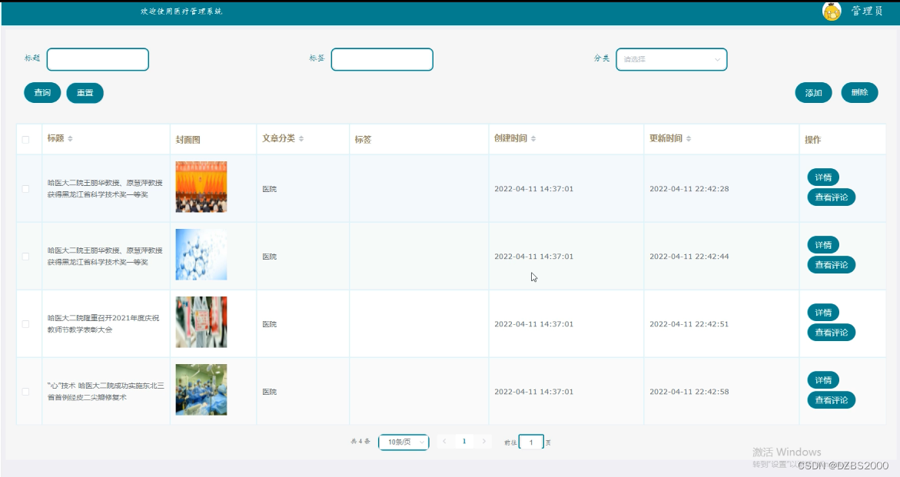
Task: Check the row updated at 22:42:44
Action: [25, 257]
